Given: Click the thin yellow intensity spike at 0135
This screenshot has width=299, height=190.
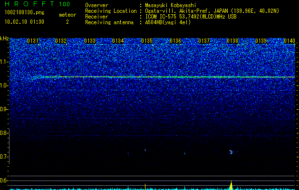Looking at the screenshot, I should (145, 187).
